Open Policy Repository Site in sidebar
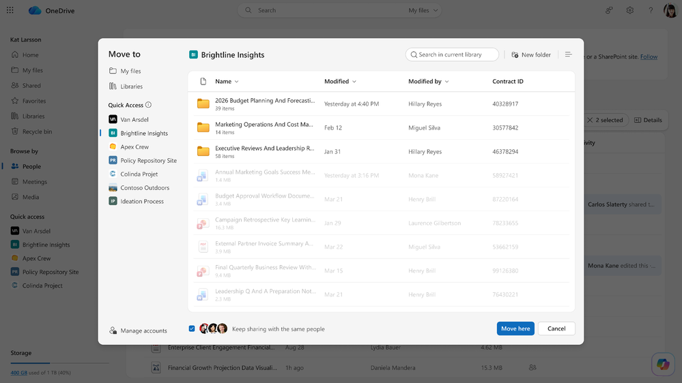 (45, 272)
